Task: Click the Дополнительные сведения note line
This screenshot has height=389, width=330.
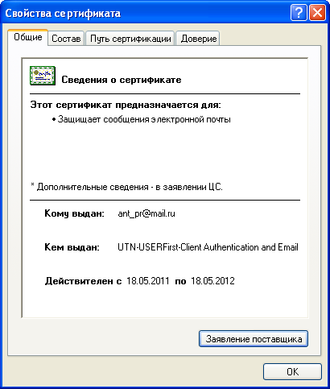Action: (x=126, y=187)
